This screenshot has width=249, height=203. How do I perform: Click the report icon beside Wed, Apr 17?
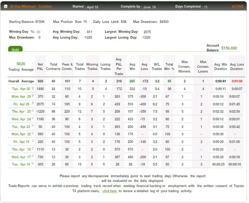pos(33,156)
